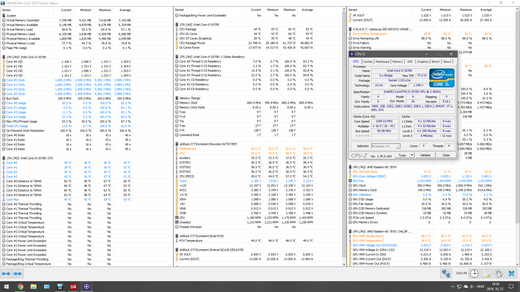The width and height of the screenshot is (520, 292).
Task: Click the S.M.A.R.T. Samsung SSD group header
Action: [382, 29]
